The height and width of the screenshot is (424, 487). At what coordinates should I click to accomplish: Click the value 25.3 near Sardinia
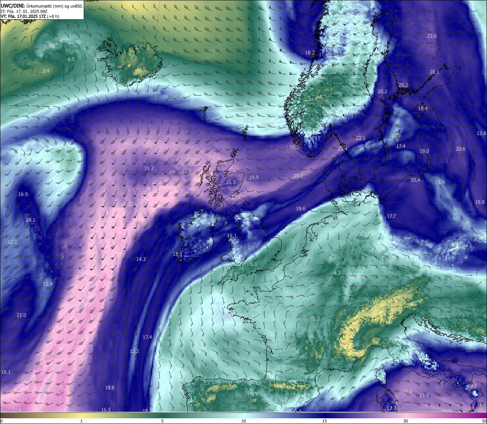pyautogui.click(x=407, y=392)
